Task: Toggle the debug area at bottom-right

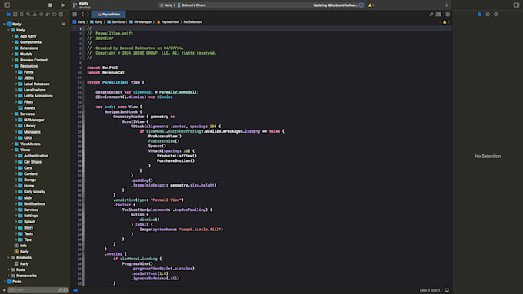Action: [x=447, y=290]
